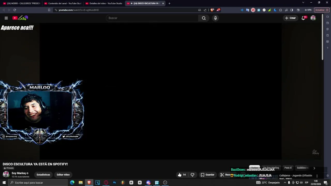The image size is (331, 186).
Task: Open YouTube notifications bell
Action: click(x=304, y=18)
